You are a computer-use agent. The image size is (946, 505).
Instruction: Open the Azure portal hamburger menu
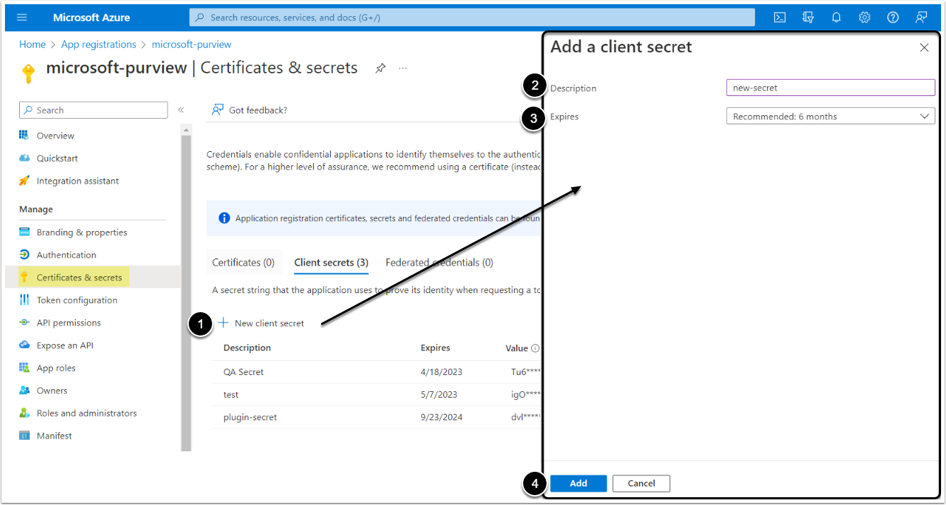coord(22,18)
